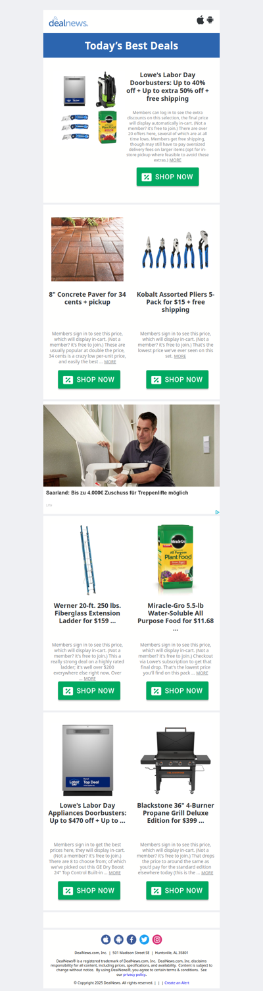Open the Twitter icon in footer
Image resolution: width=263 pixels, height=991 pixels.
click(144, 940)
